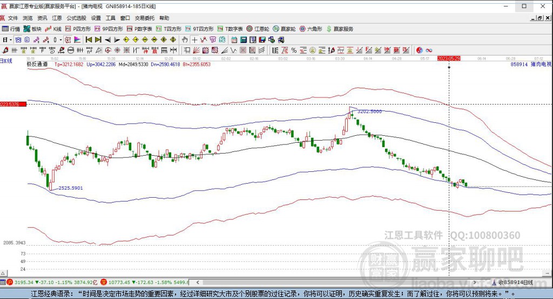
Task: Click the Bt=2355.6053 indicator value
Action: pyautogui.click(x=197, y=64)
